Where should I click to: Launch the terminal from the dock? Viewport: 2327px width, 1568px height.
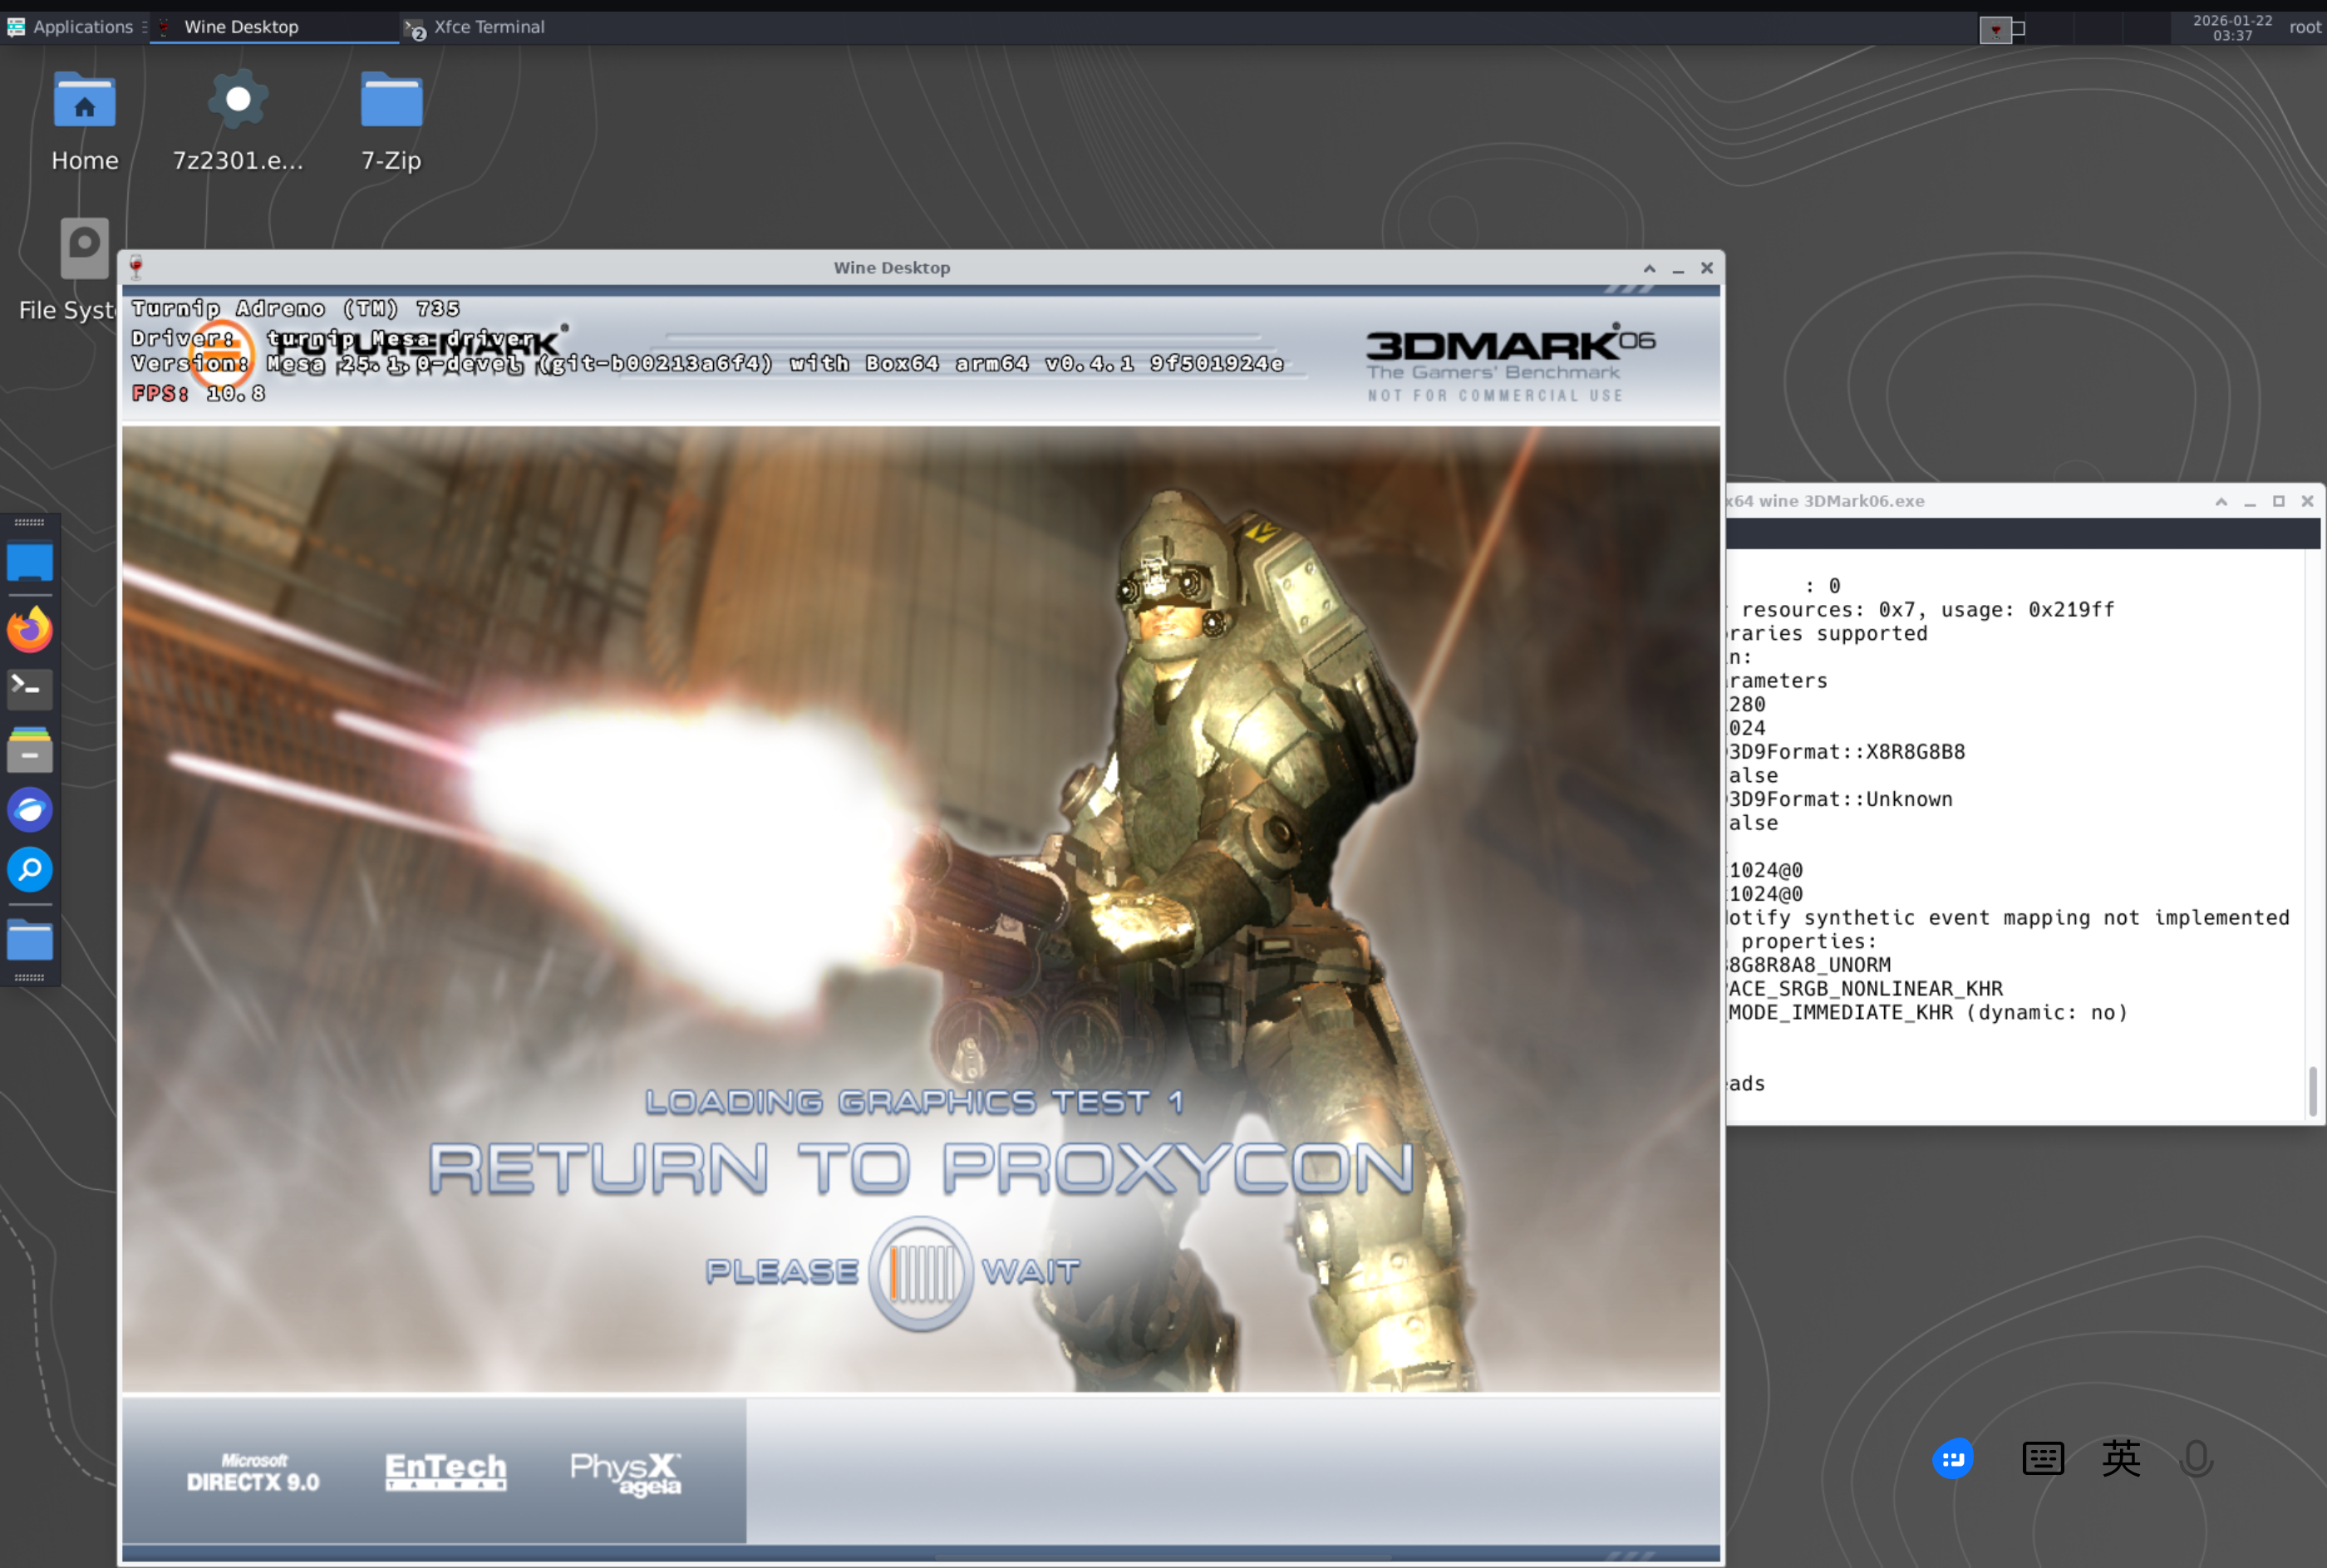pos(30,688)
